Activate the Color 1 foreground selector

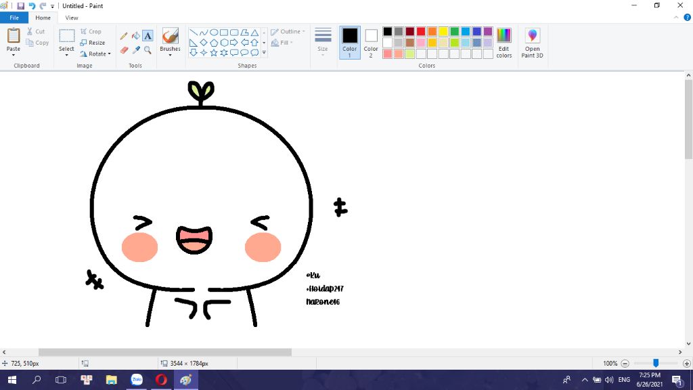(350, 43)
